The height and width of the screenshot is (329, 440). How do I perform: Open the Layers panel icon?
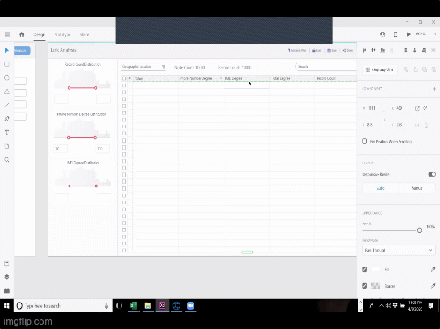(x=7, y=277)
